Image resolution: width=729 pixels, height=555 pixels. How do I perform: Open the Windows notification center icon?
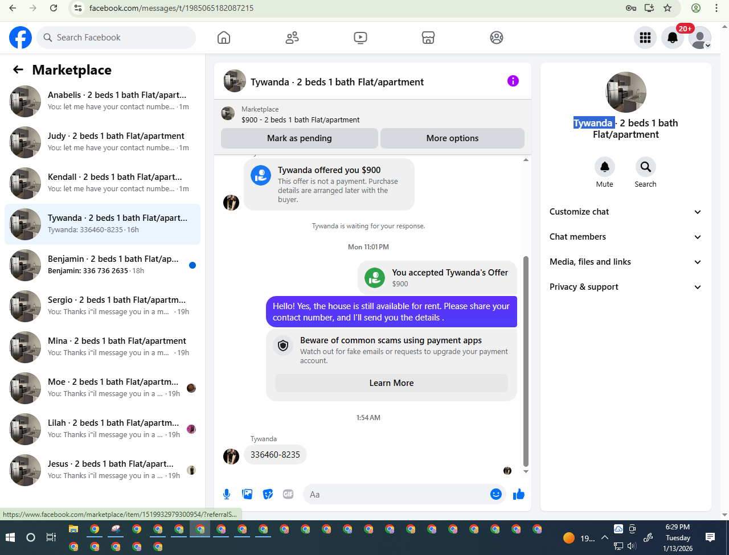tap(710, 537)
